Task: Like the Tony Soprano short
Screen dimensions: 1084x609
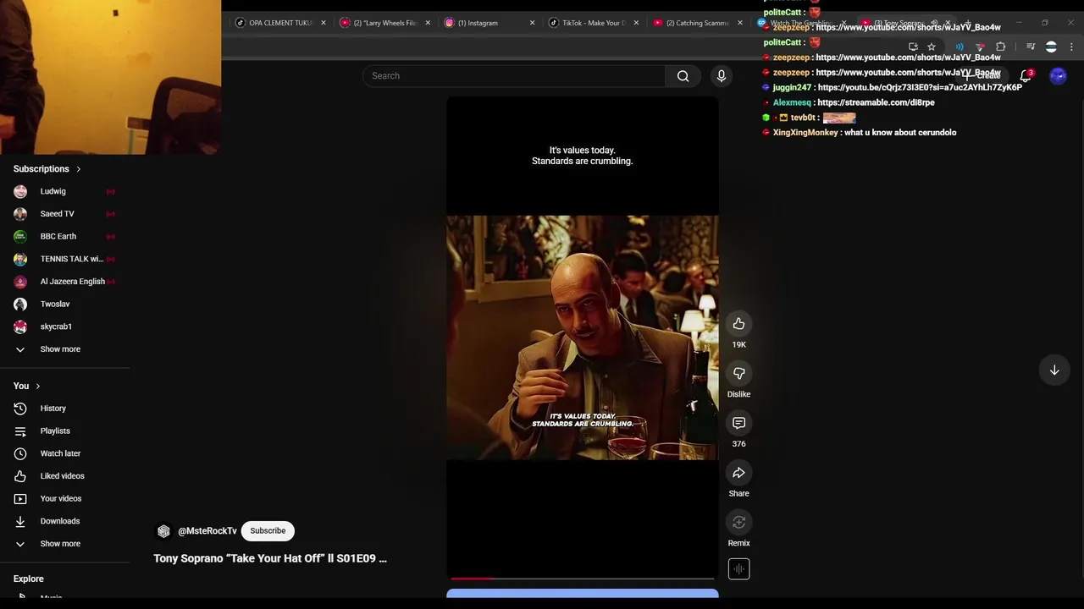Action: [738, 324]
